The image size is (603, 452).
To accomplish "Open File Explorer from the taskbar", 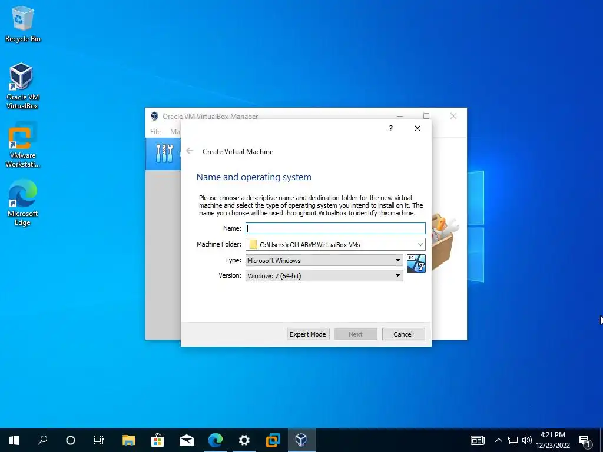I will pyautogui.click(x=129, y=440).
